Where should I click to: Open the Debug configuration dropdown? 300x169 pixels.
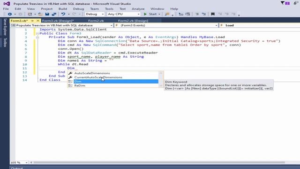click(x=95, y=14)
